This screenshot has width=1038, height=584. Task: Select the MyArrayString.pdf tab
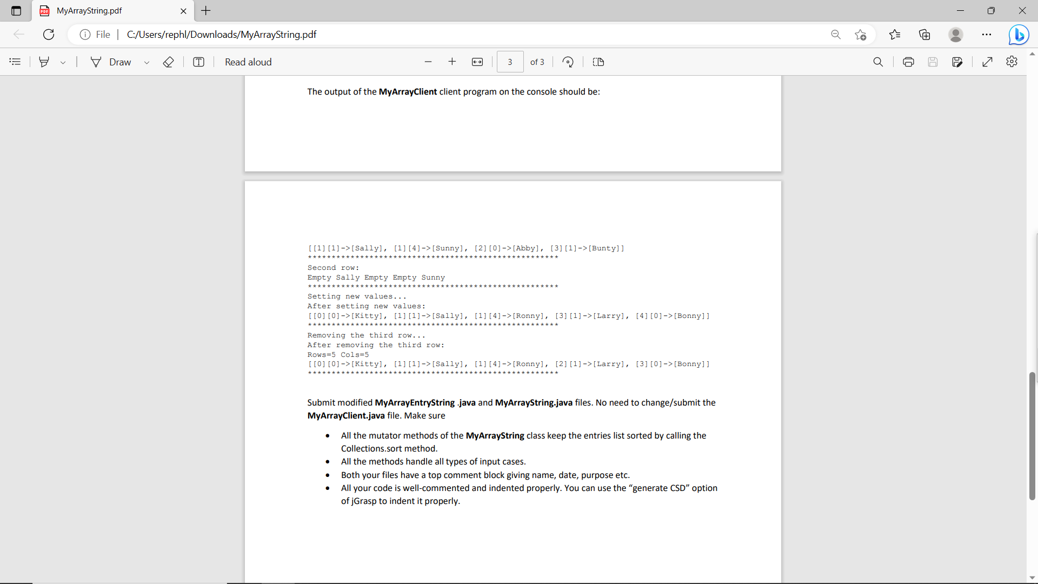[108, 11]
